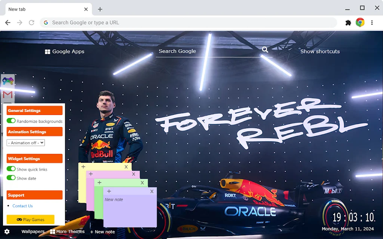Close the green sticky note
383x239 pixels.
pos(143,182)
